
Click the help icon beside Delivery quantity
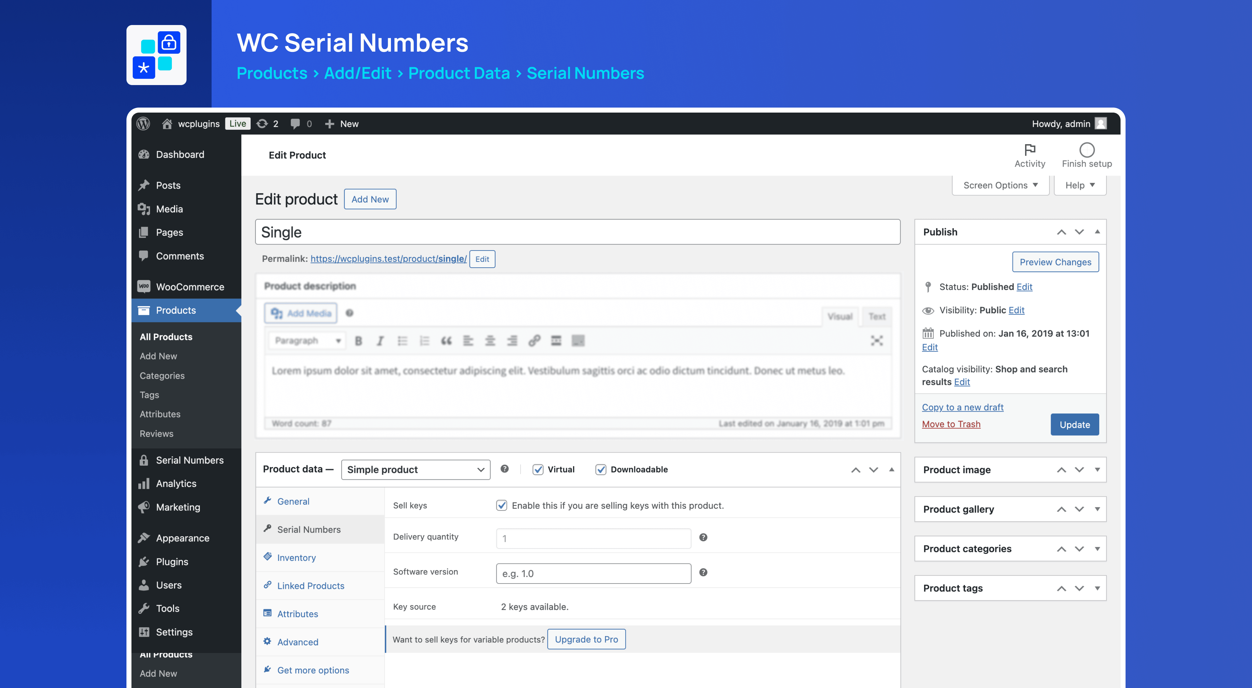click(703, 538)
